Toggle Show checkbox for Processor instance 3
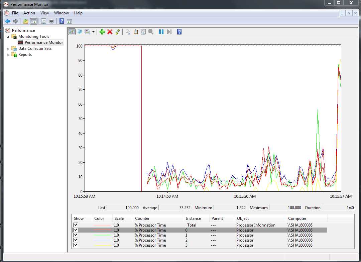This screenshot has width=361, height=262. pos(76,245)
